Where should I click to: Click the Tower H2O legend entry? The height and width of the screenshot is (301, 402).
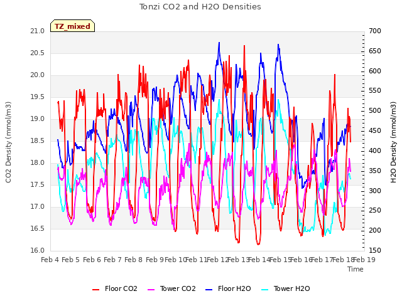(x=285, y=288)
